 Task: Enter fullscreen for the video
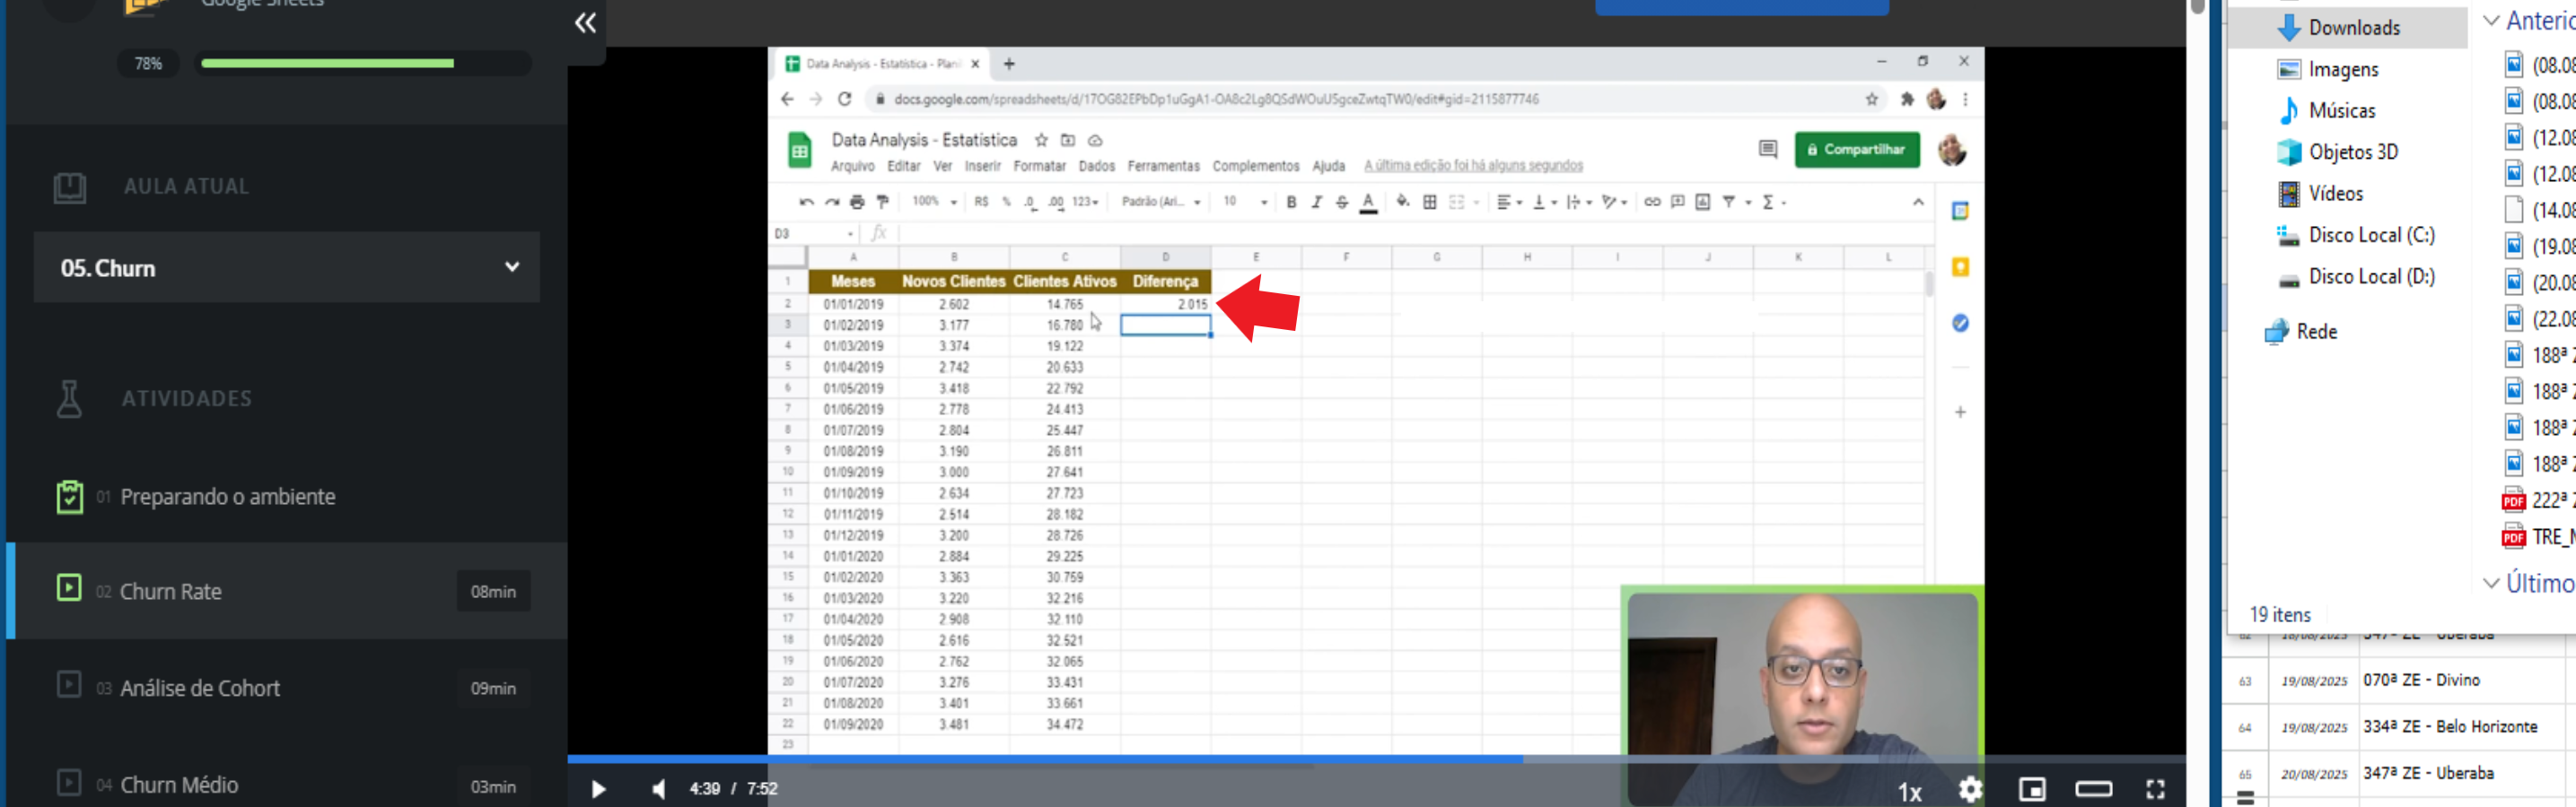coord(2155,789)
